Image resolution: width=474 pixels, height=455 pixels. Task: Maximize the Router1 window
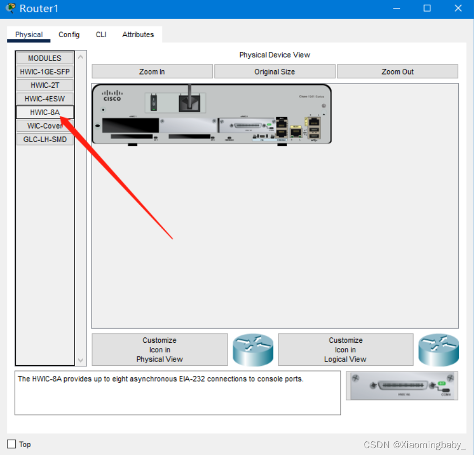pyautogui.click(x=427, y=8)
